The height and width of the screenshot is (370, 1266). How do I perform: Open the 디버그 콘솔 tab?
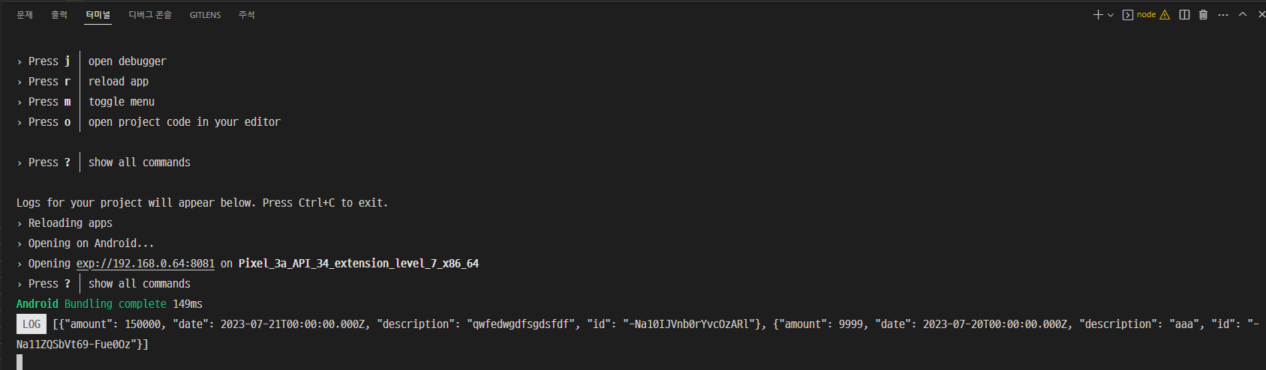pos(150,15)
